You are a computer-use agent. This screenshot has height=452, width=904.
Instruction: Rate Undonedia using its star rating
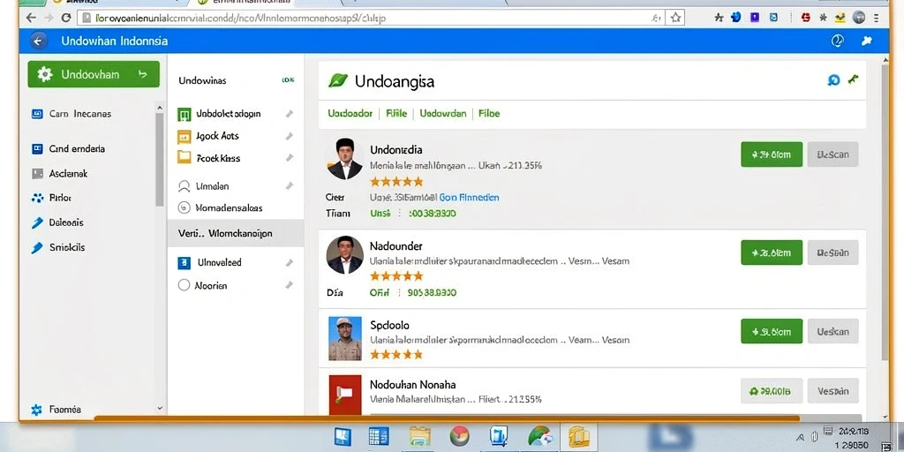(x=396, y=182)
